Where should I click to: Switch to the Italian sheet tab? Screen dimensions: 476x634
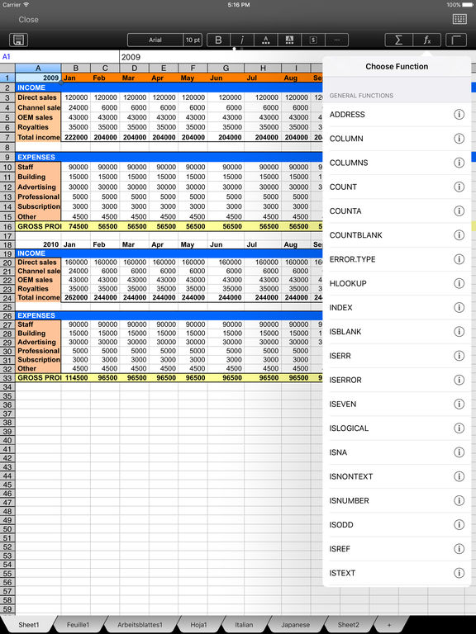point(244,625)
